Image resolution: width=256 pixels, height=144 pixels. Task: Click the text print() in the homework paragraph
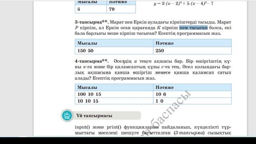click(x=114, y=127)
